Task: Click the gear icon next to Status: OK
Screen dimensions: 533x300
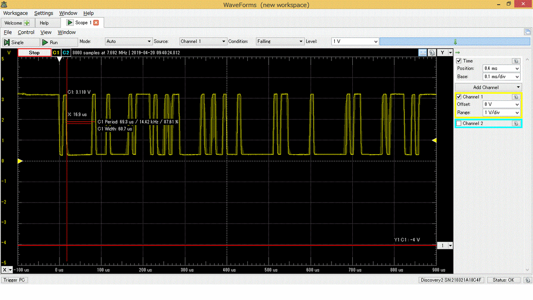Action: (x=528, y=280)
